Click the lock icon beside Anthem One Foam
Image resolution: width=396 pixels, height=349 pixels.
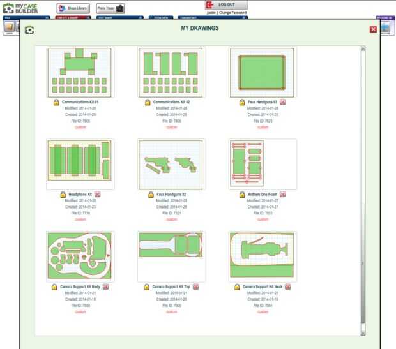point(242,195)
